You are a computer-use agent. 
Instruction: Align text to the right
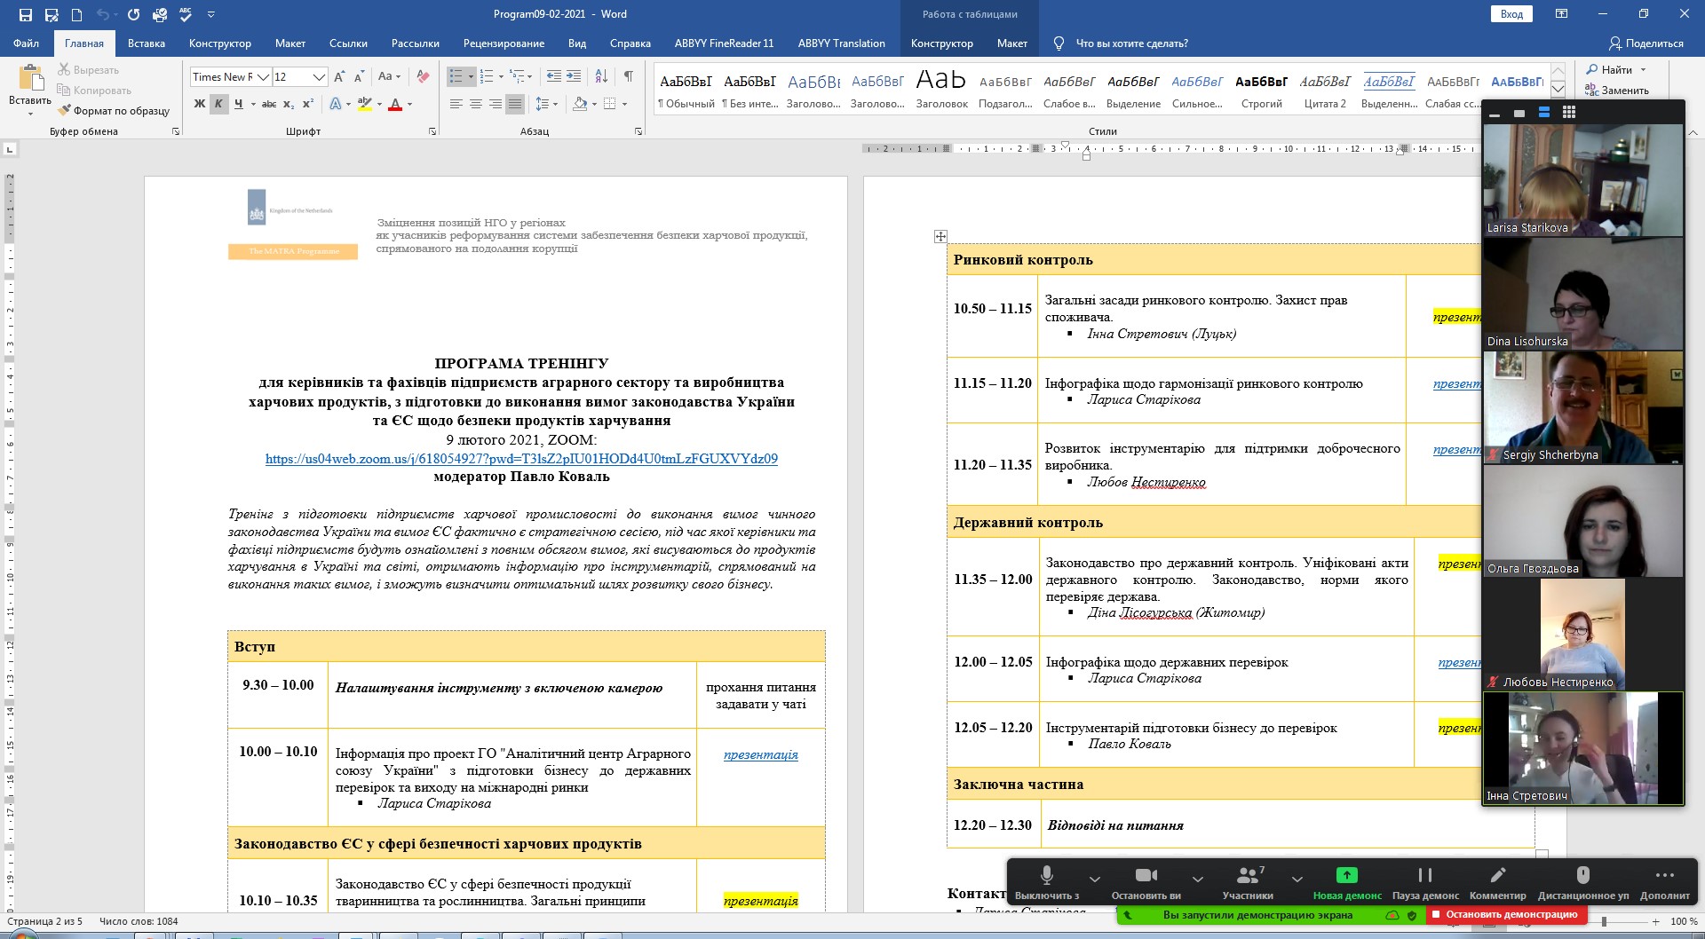coord(495,104)
